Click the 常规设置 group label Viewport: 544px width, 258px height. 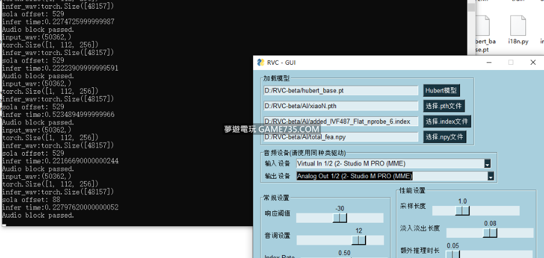[x=276, y=198]
